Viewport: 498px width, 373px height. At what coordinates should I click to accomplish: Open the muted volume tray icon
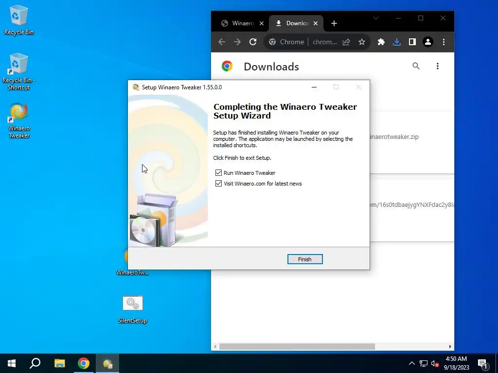pos(435,363)
